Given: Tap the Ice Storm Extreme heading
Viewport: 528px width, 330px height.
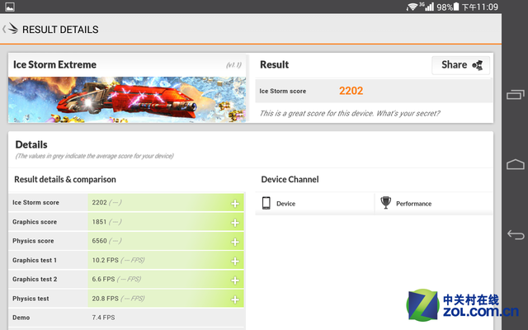Looking at the screenshot, I should [x=54, y=64].
